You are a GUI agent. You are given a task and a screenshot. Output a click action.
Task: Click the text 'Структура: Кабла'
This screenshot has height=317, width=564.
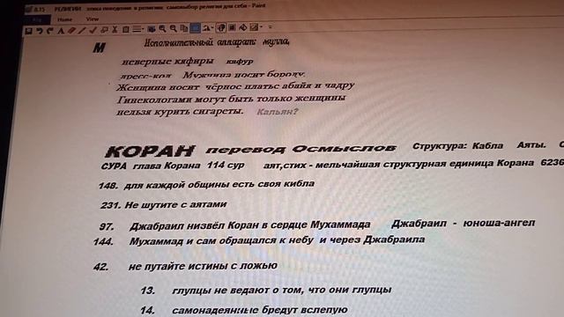coord(457,146)
